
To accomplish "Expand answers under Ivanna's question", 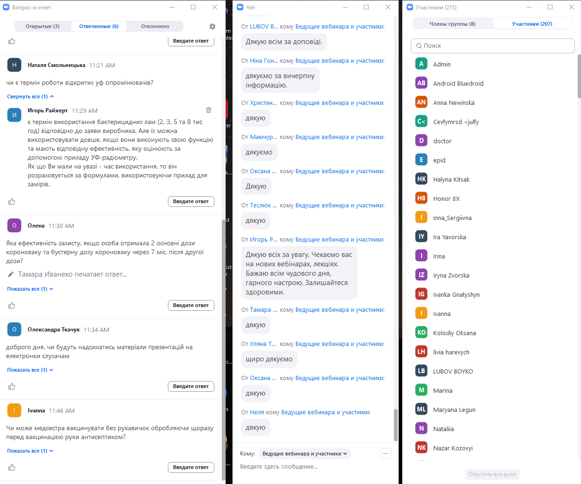I will click(x=30, y=451).
